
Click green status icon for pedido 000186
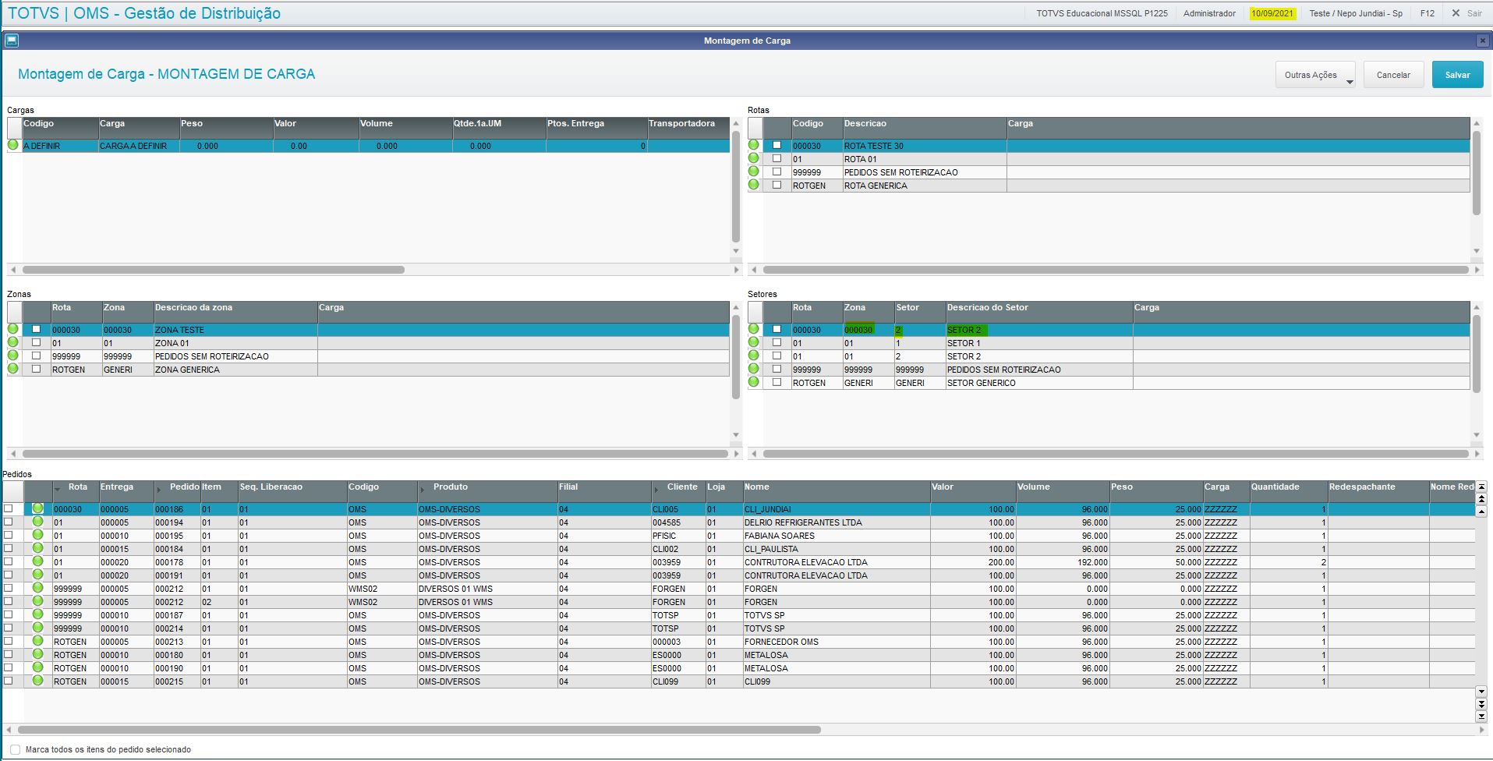37,508
